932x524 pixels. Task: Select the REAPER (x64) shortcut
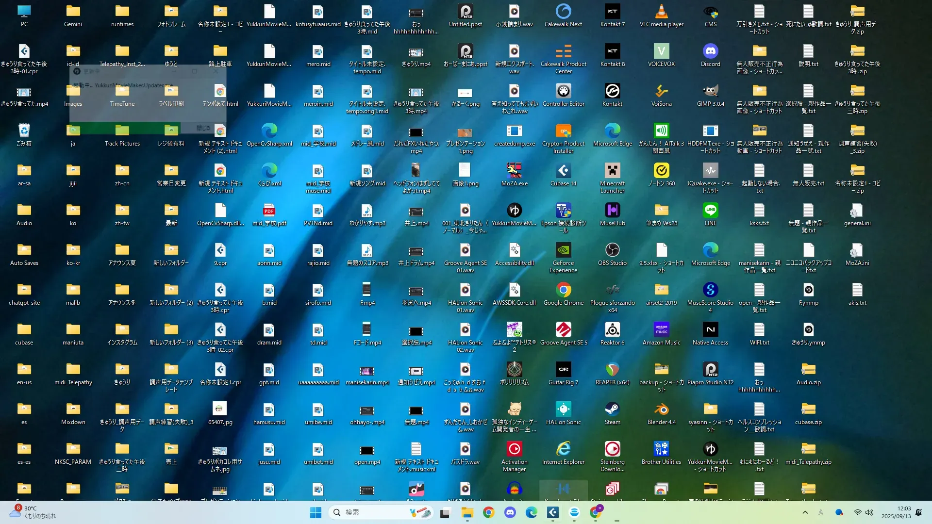612,370
